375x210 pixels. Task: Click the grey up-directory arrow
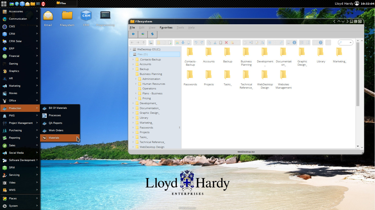[144, 43]
